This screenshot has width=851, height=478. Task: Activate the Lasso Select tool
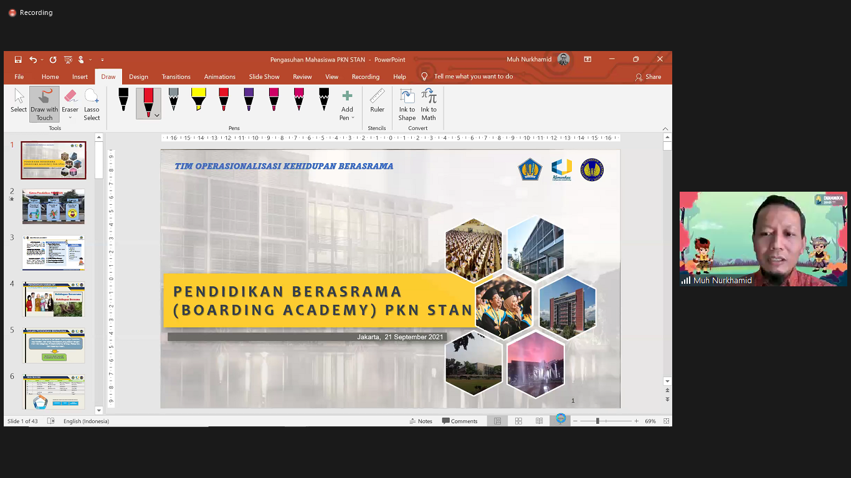(92, 103)
